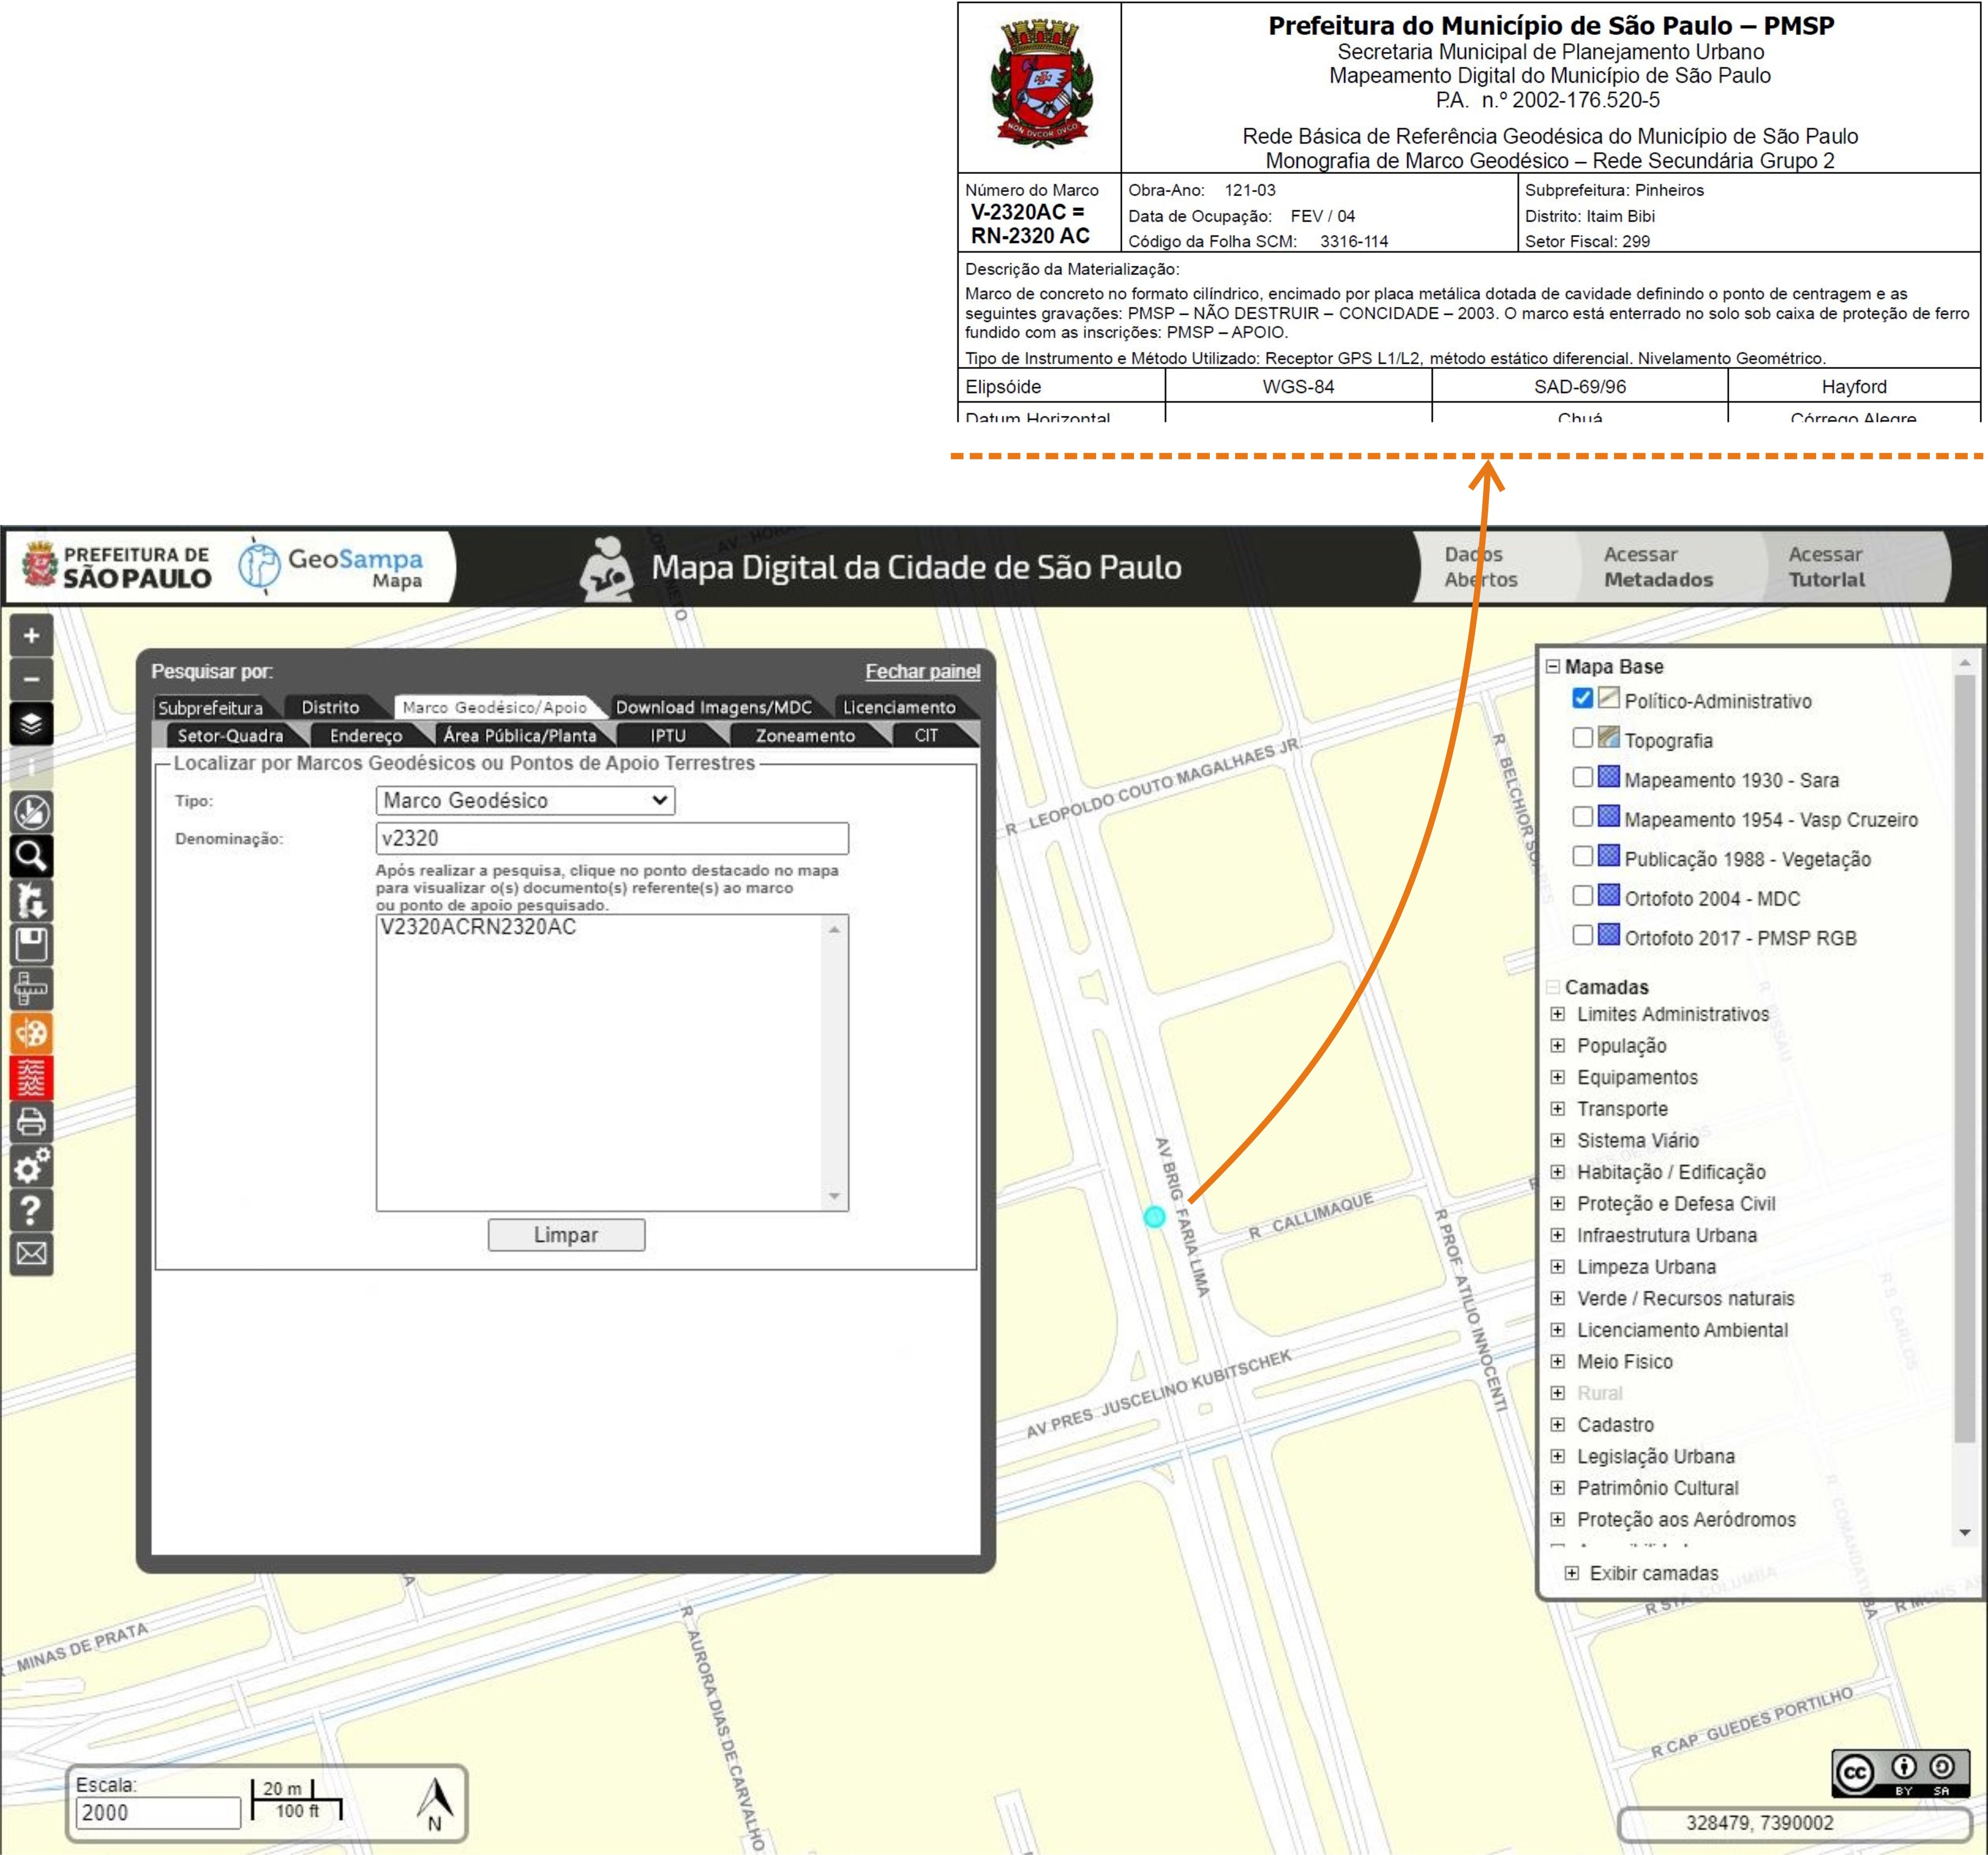Click the GeoSampa Mapa logo
1988x1855 pixels.
332,566
